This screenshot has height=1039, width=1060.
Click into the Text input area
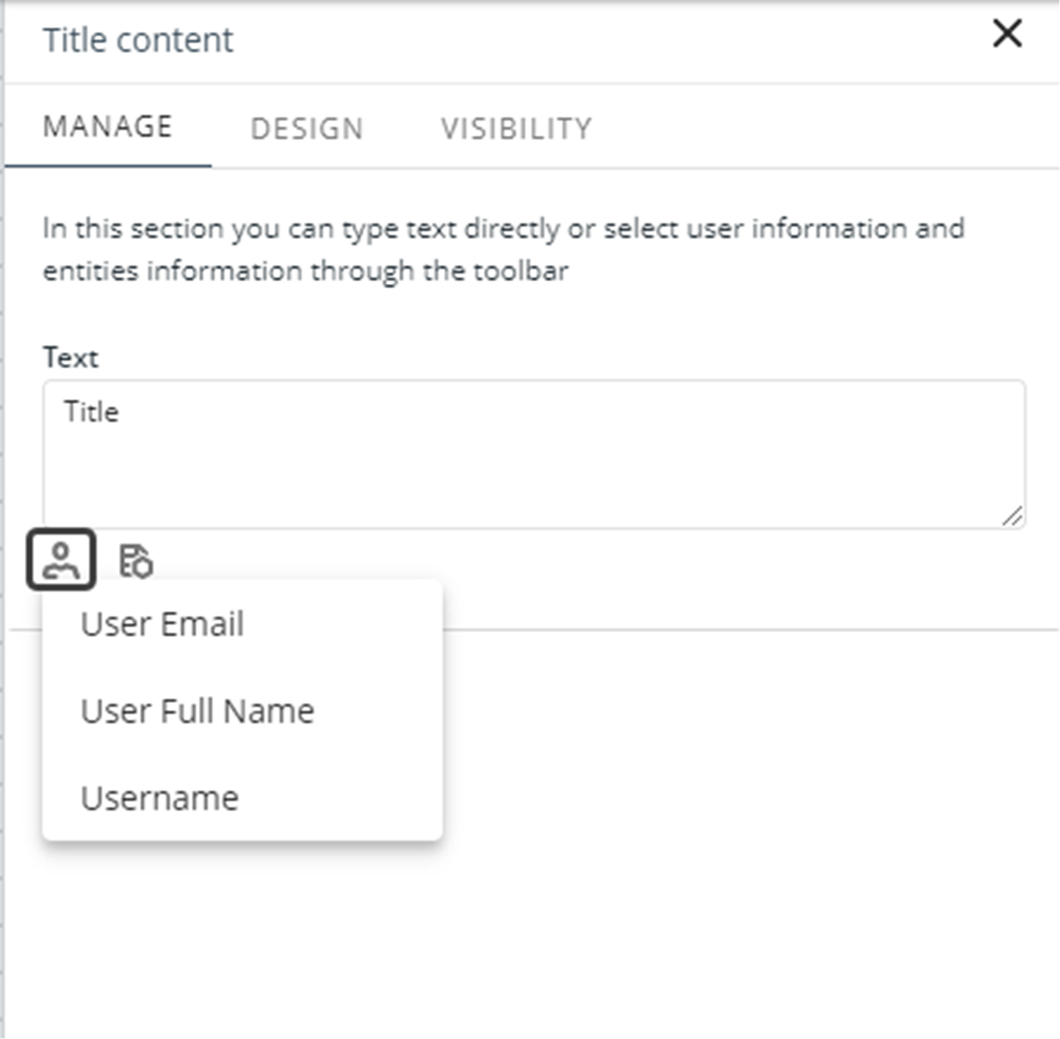coord(534,454)
